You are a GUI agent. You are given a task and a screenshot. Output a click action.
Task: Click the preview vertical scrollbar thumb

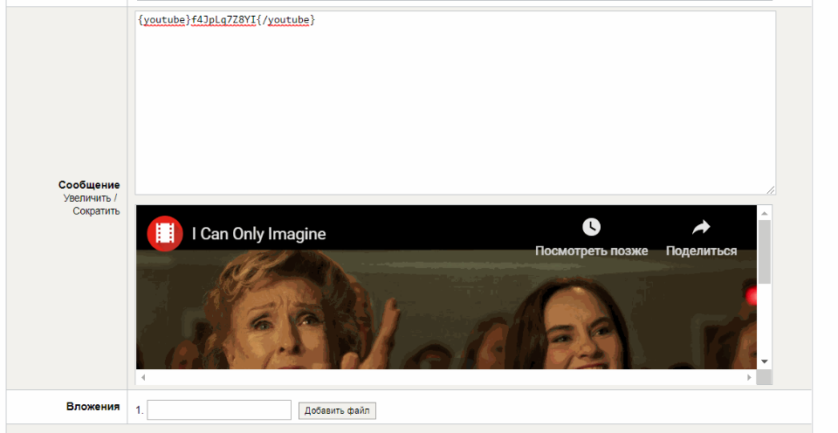click(x=765, y=251)
